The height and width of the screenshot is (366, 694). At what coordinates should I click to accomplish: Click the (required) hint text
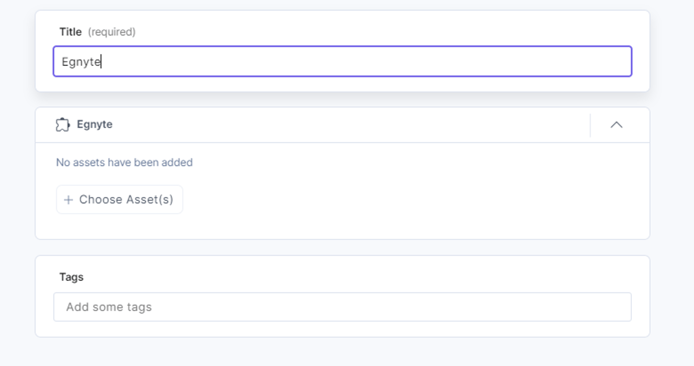112,32
